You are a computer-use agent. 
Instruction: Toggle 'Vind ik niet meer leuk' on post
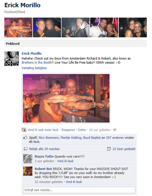click(43, 130)
